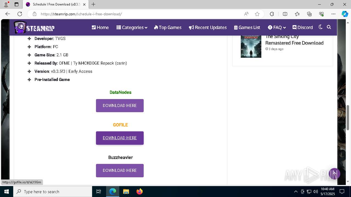Click the SteamRIP logo
The width and height of the screenshot is (351, 197).
pos(34,27)
